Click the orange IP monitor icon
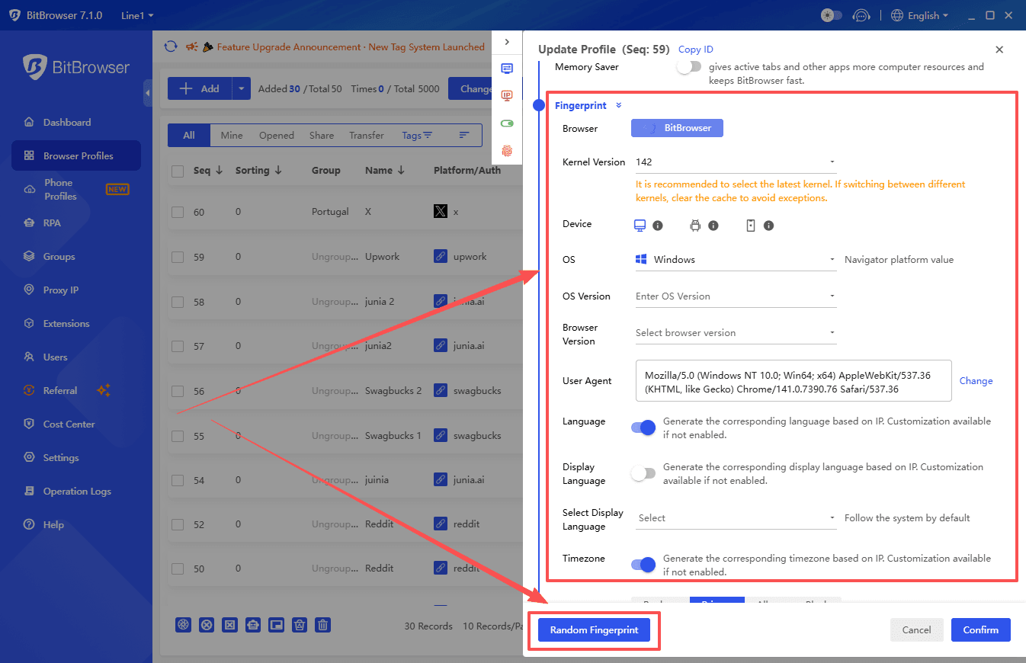The width and height of the screenshot is (1026, 663). (x=507, y=95)
